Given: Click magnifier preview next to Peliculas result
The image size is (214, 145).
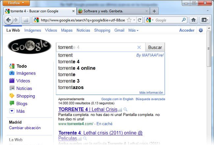Looking at the screenshot, I should tap(85, 138).
